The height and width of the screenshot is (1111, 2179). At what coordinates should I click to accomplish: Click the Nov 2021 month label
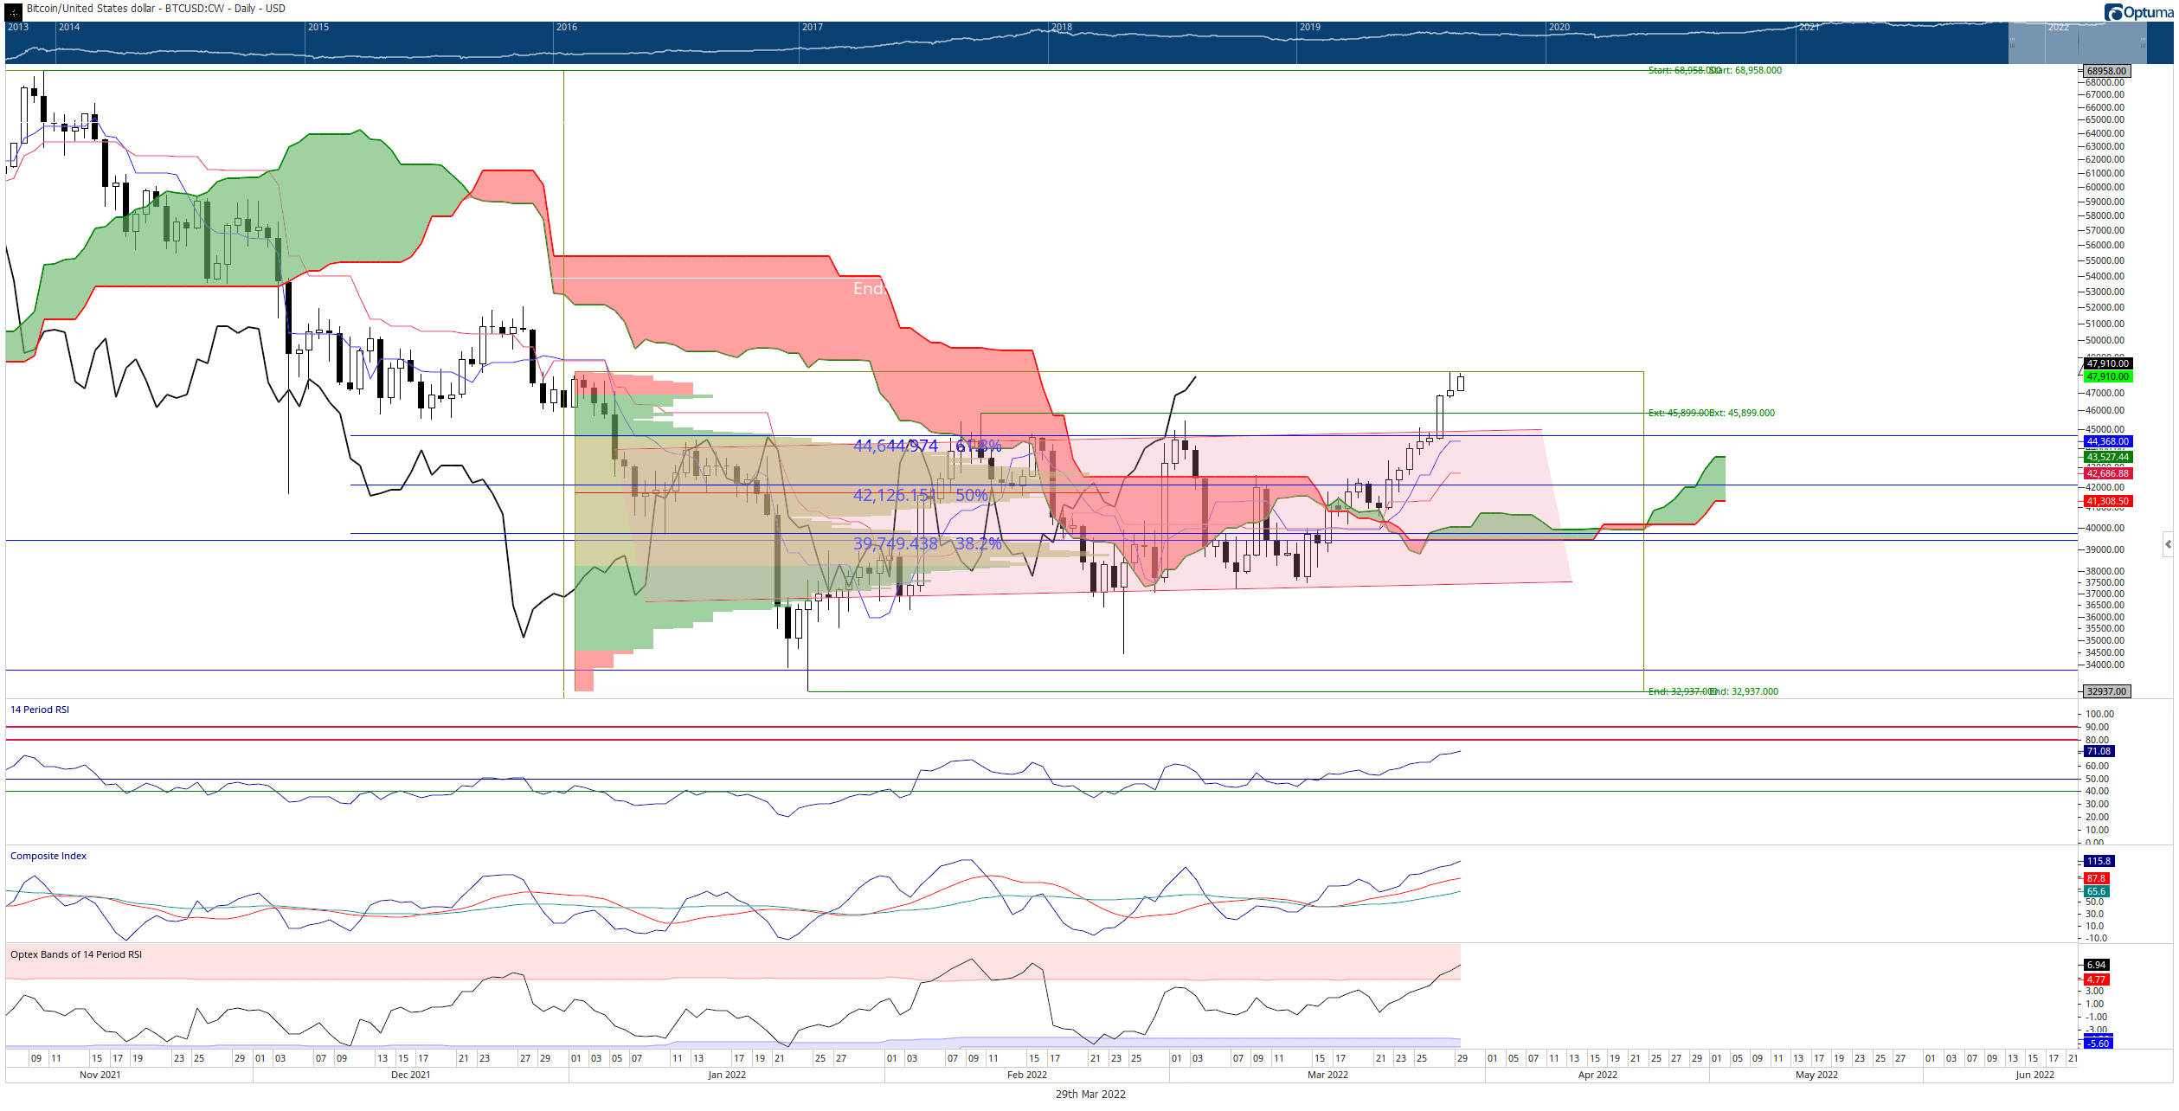tap(100, 1075)
